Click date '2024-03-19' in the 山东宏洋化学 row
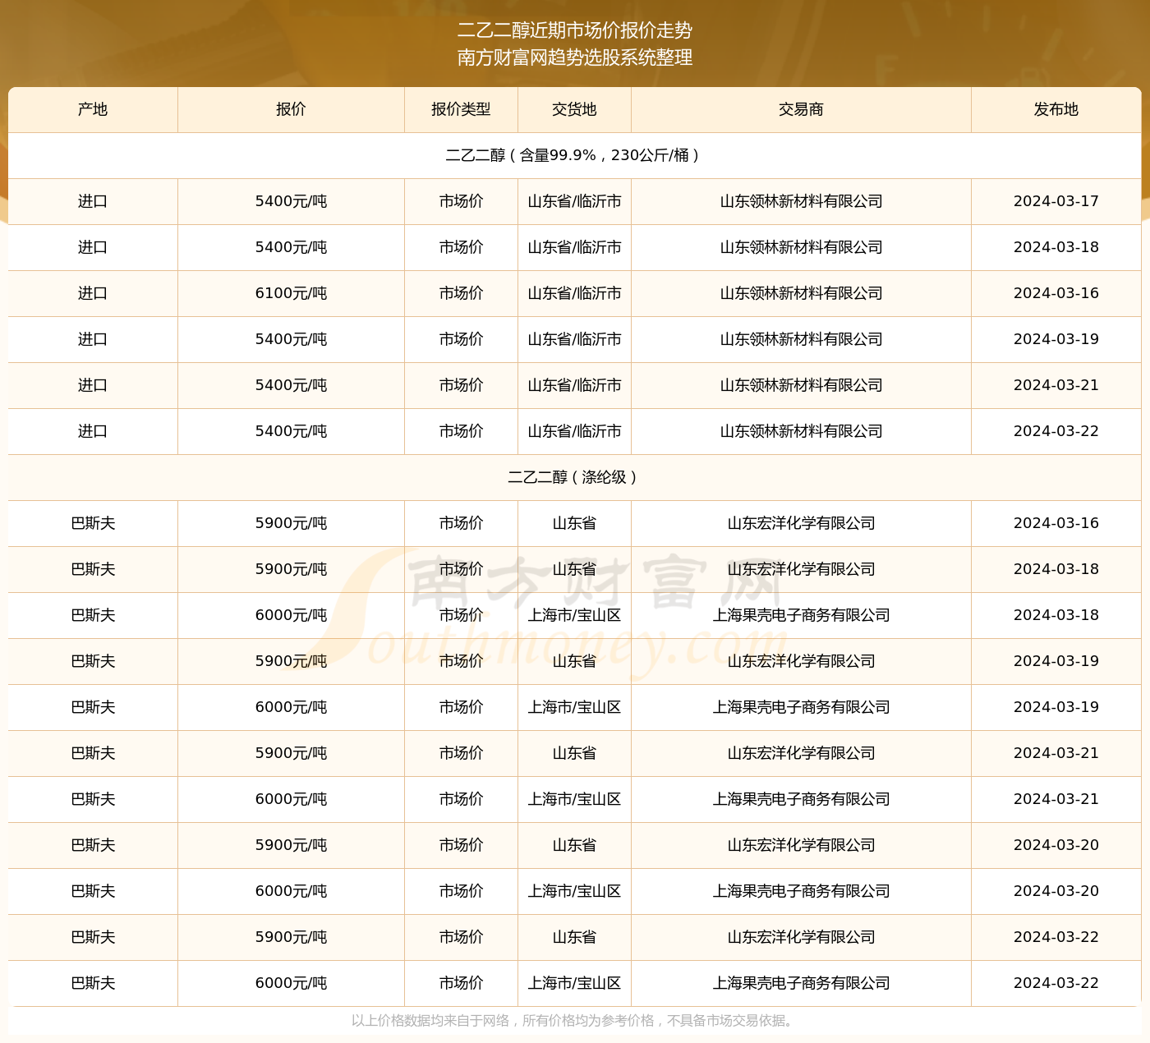This screenshot has height=1043, width=1150. coord(1056,661)
